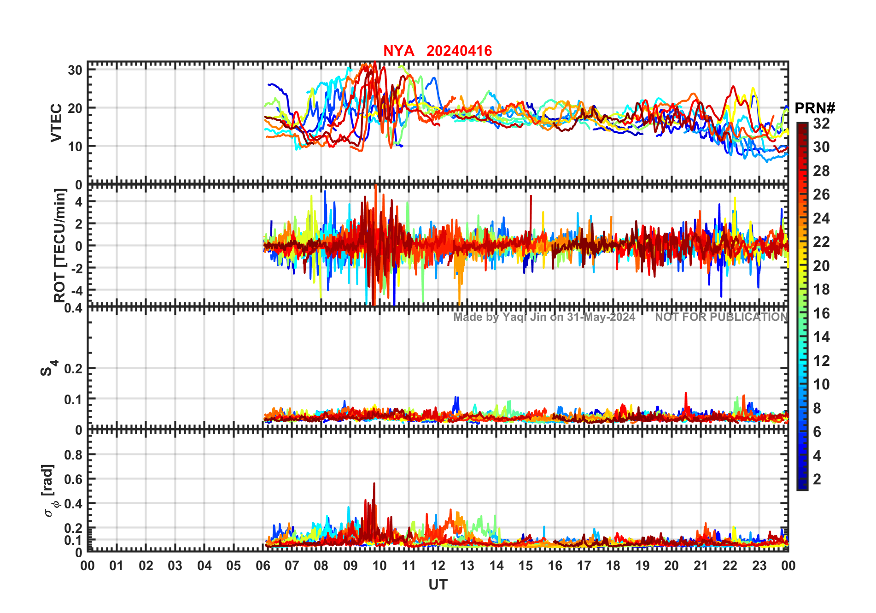Screen dimensions: 876x613
Task: Click the x-axis tick label '08'
Action: (321, 566)
